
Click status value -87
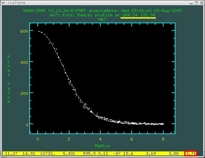pos(117,153)
